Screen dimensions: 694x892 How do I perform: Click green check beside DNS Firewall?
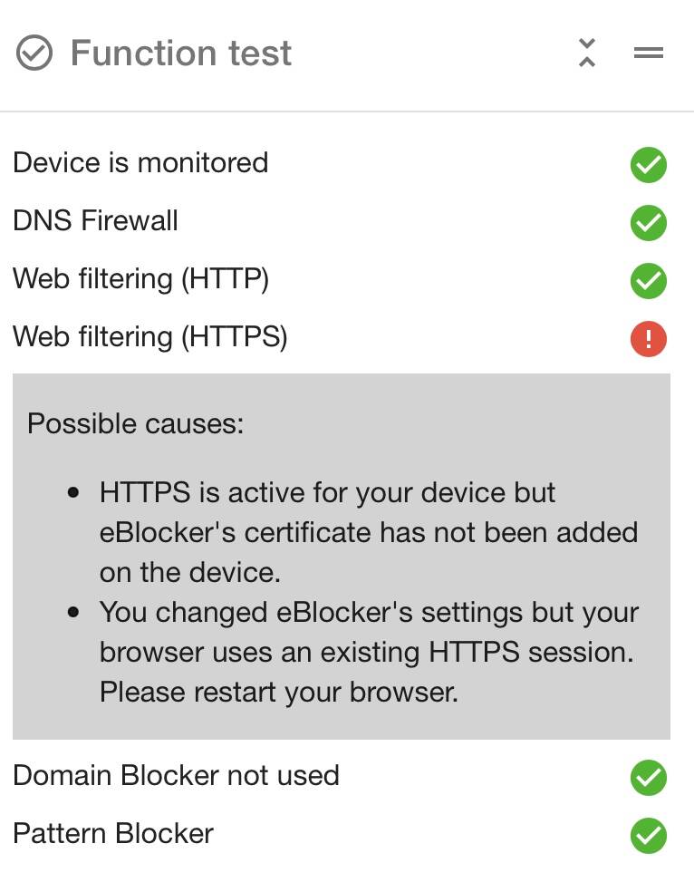point(649,223)
